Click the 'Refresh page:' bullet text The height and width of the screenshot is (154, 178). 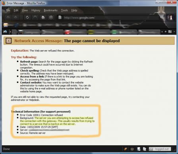(29, 62)
